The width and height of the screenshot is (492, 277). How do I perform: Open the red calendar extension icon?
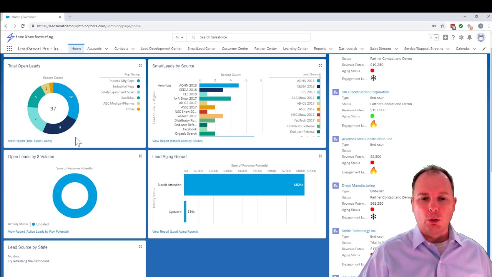pyautogui.click(x=453, y=26)
